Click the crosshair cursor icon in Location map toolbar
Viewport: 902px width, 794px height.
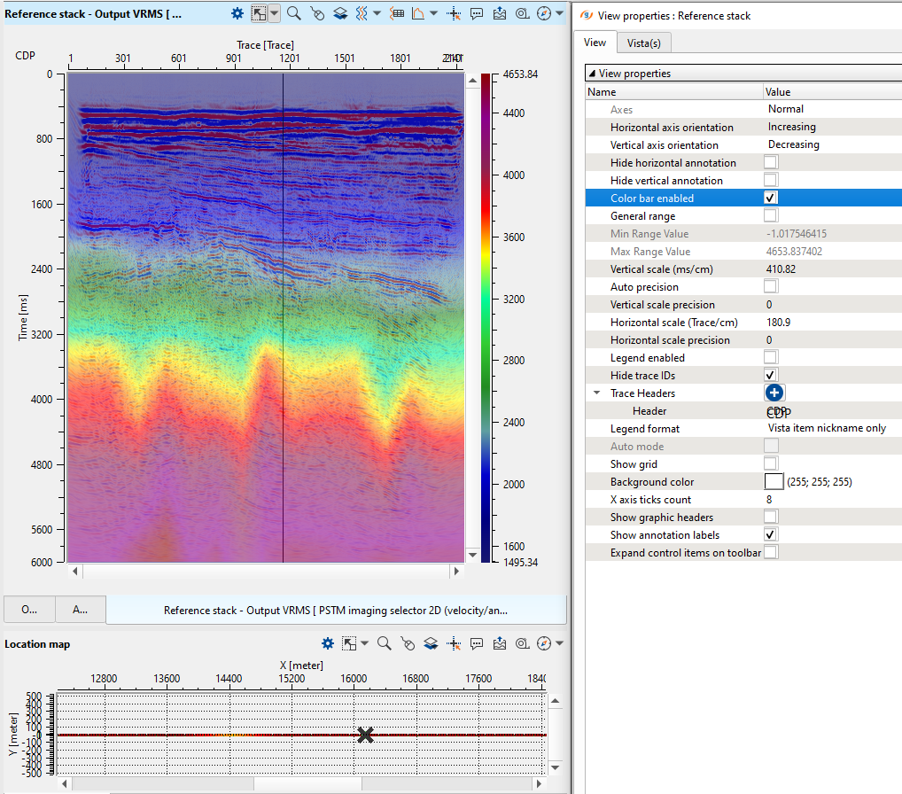click(454, 643)
